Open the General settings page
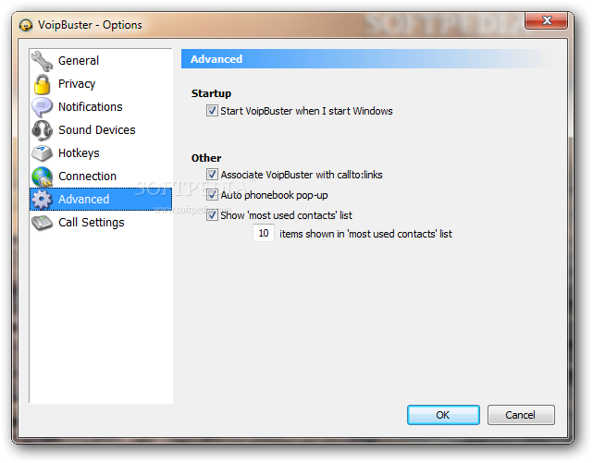This screenshot has height=463, width=593. pyautogui.click(x=101, y=61)
